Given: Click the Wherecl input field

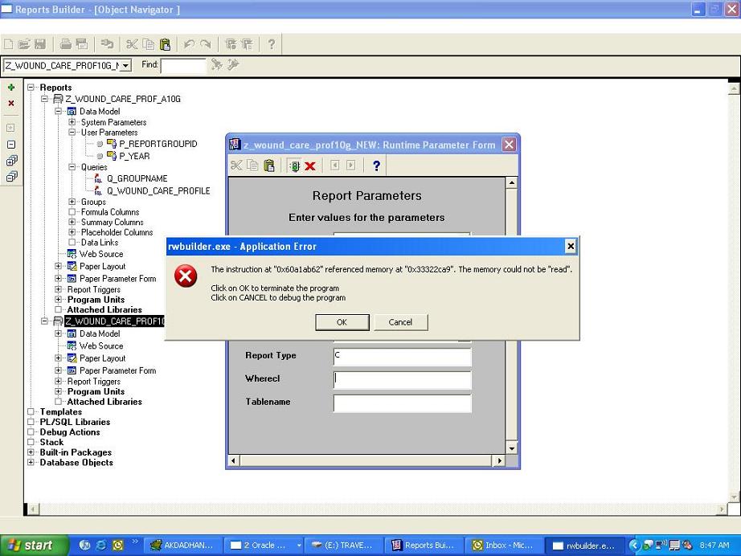Looking at the screenshot, I should click(402, 379).
